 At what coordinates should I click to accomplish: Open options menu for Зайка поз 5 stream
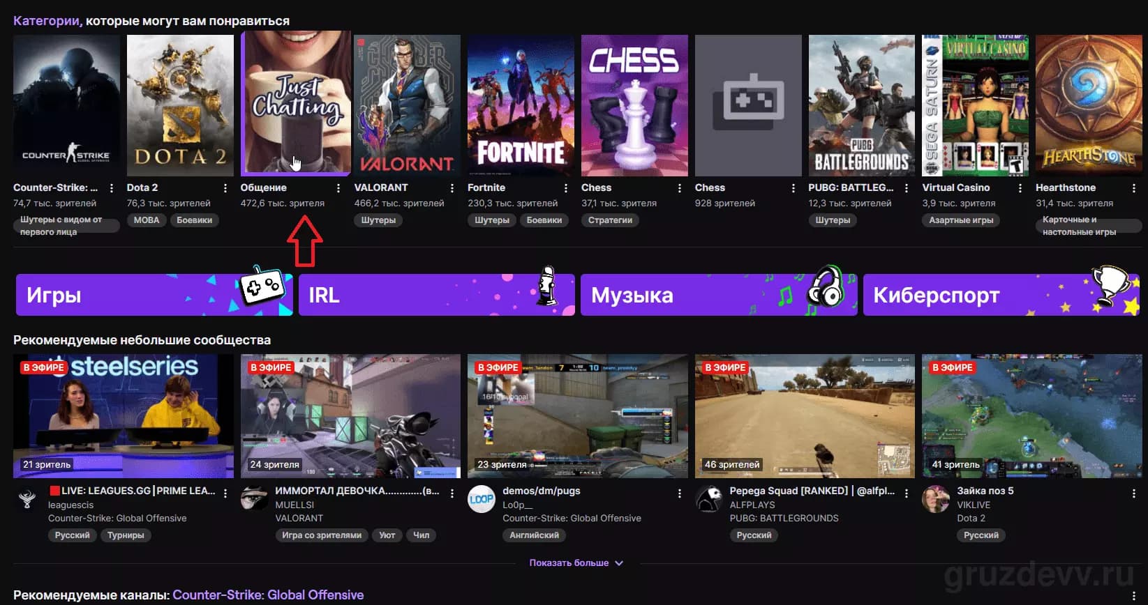point(1134,493)
